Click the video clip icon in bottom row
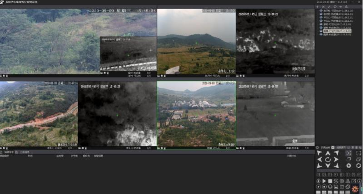The height and width of the screenshot is (194, 363). point(342,187)
